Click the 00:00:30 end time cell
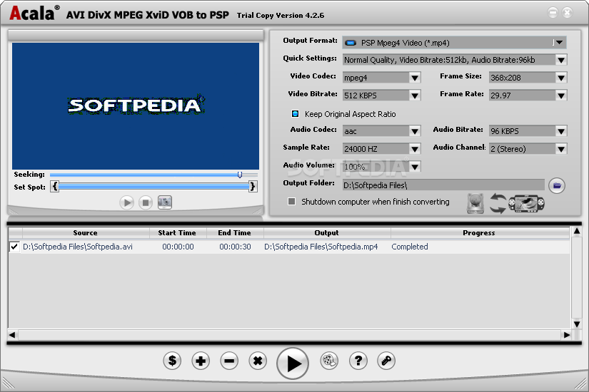Screen dimensions: 589x392 click(235, 247)
